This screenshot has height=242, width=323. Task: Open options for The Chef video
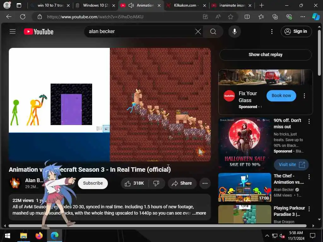click(309, 177)
